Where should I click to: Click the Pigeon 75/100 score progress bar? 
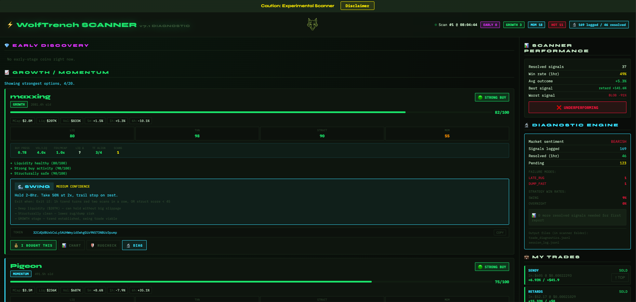pyautogui.click(x=251, y=282)
